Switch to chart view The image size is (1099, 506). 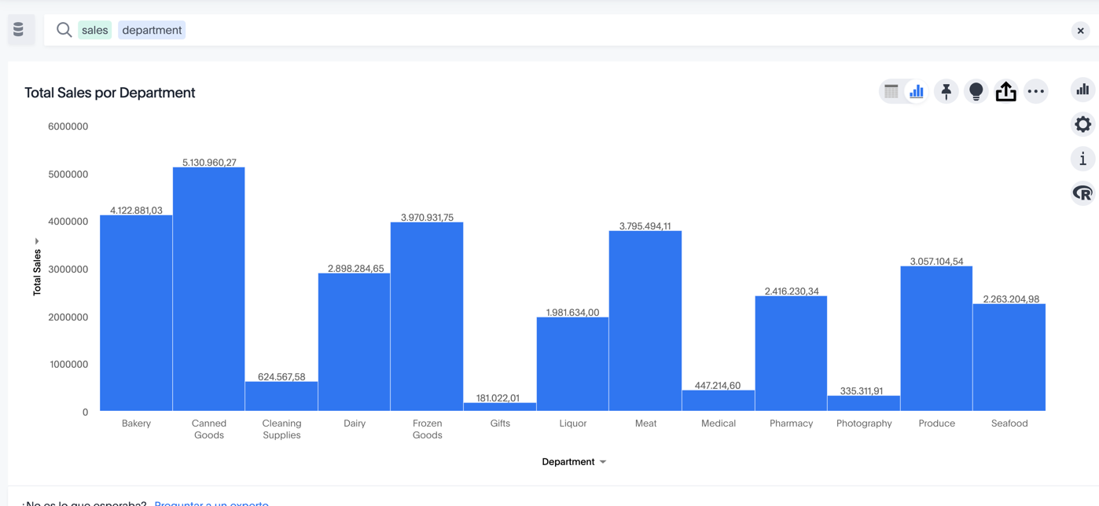[917, 92]
